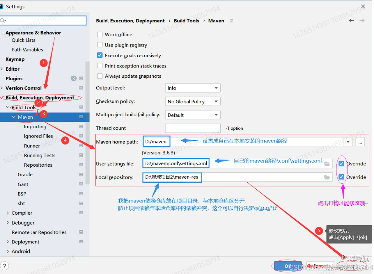
Task: Click project icon beside Plugins row
Action: point(81,78)
